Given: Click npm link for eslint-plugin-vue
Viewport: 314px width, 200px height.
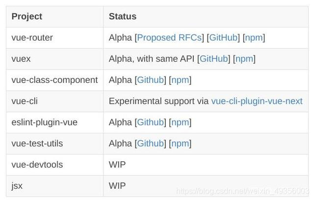Looking at the screenshot, I should (x=180, y=123).
